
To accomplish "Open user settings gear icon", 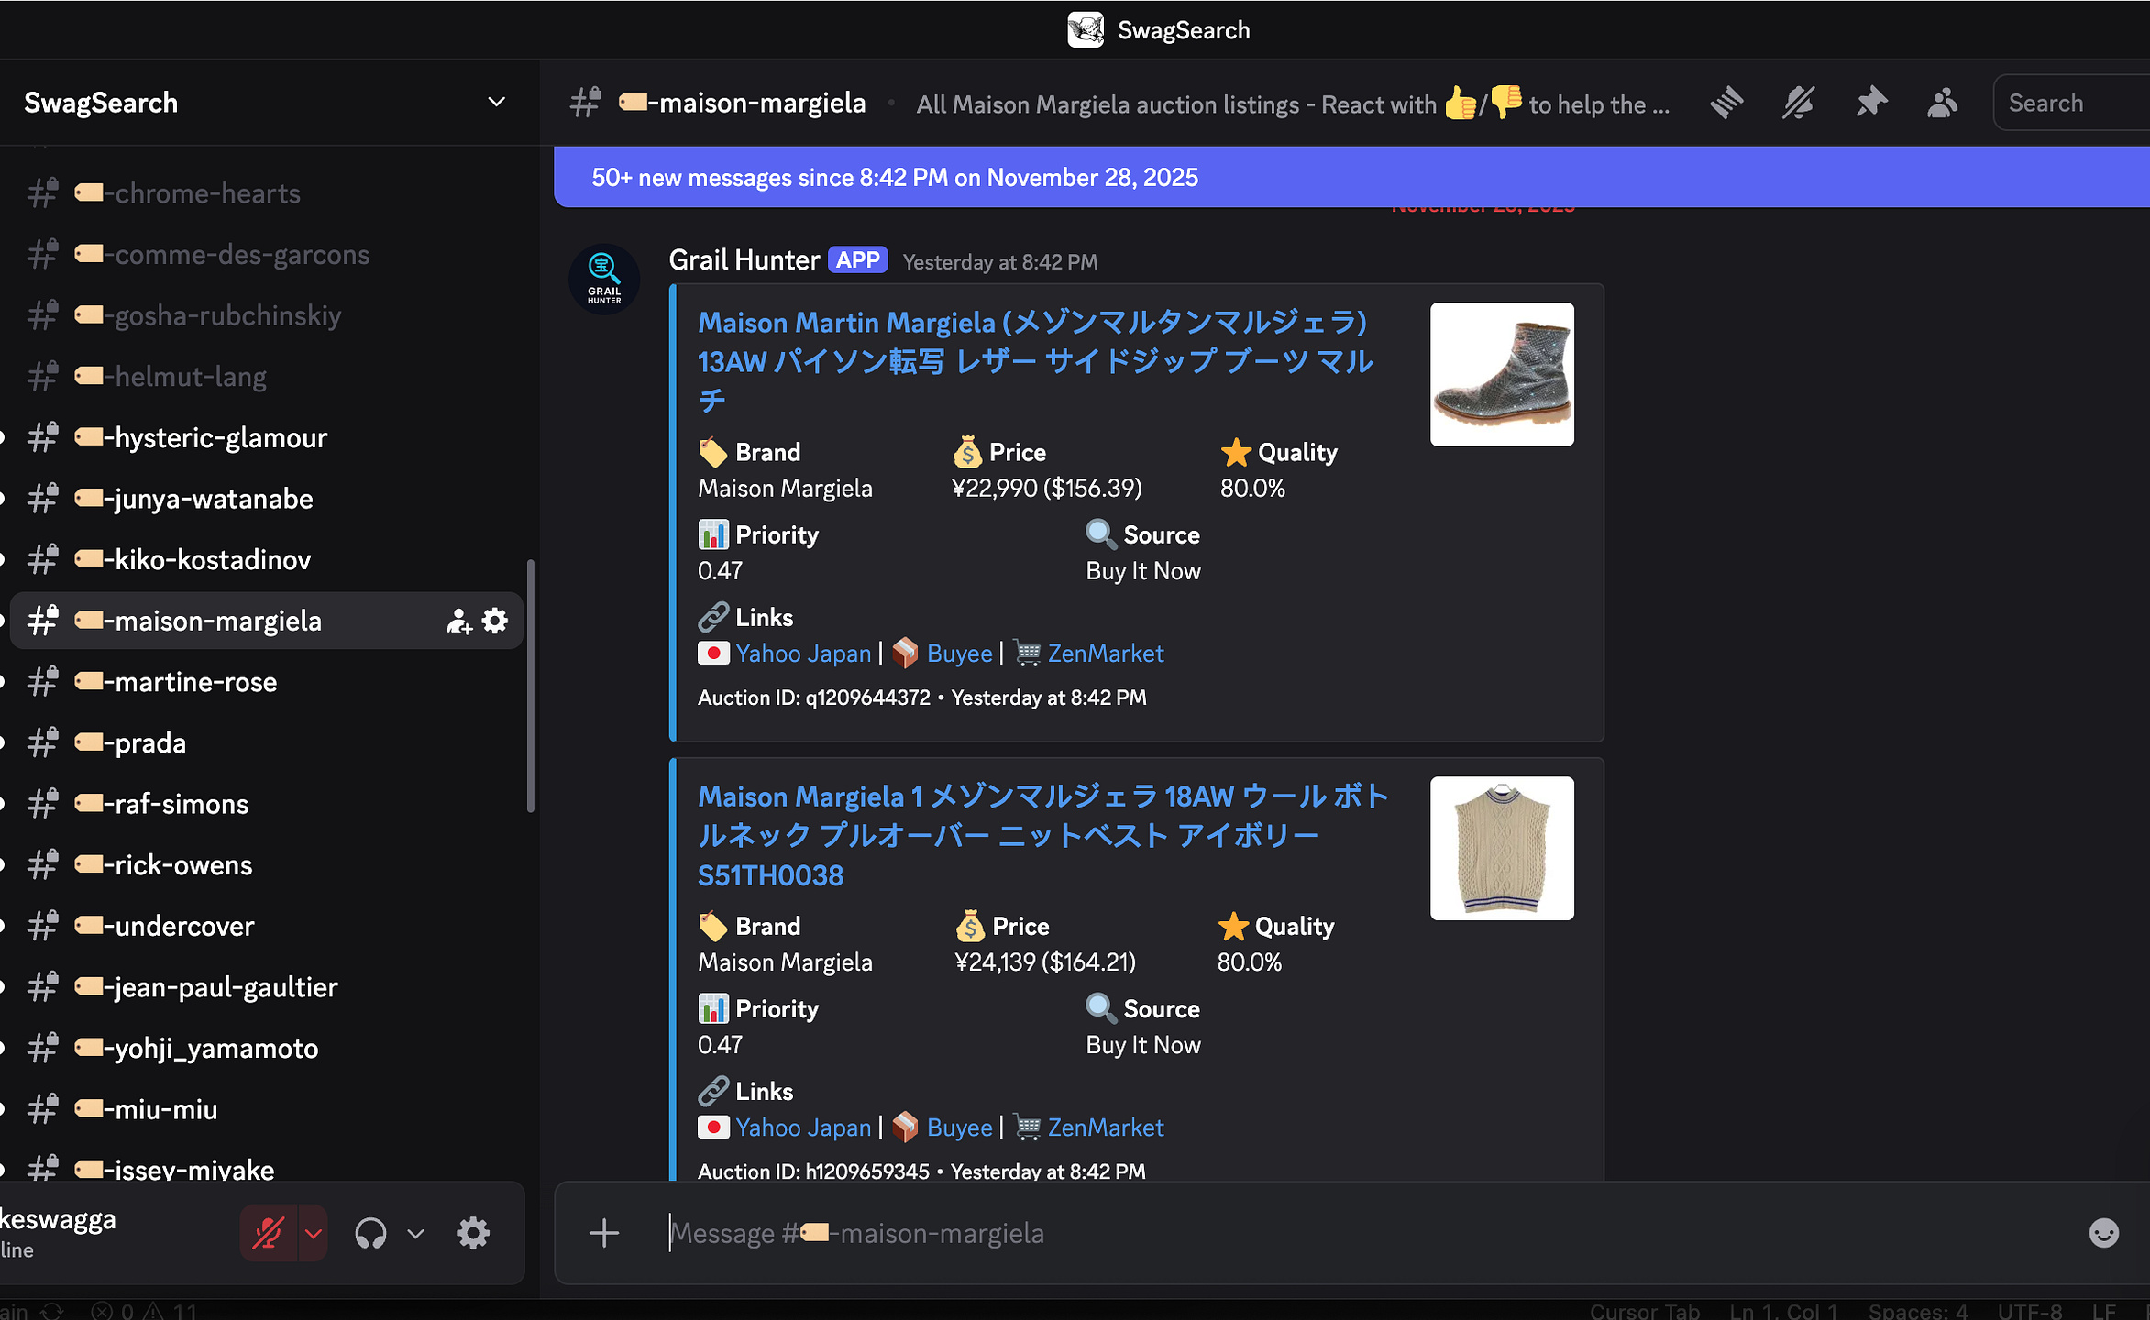I will [x=473, y=1233].
